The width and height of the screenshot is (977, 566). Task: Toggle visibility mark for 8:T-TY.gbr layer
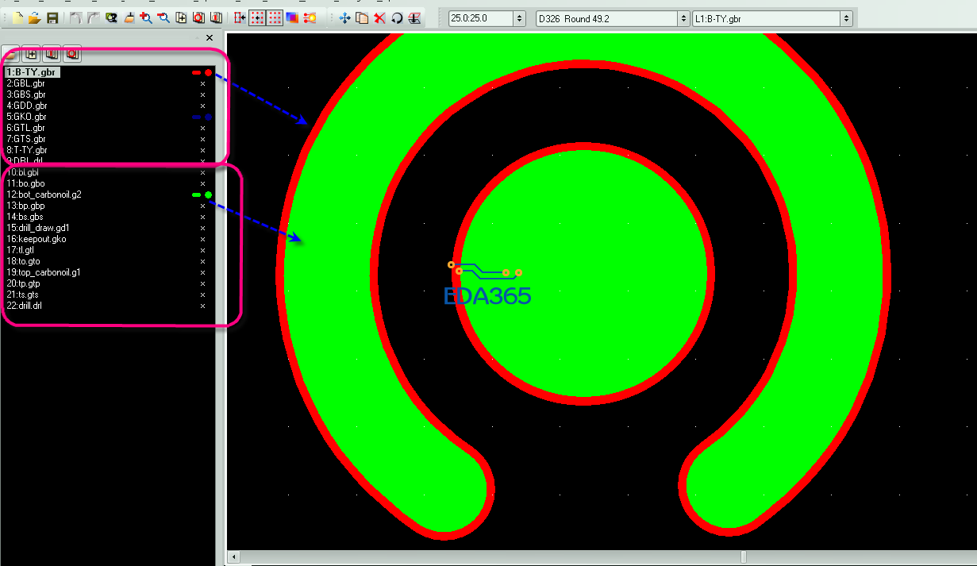[x=202, y=150]
